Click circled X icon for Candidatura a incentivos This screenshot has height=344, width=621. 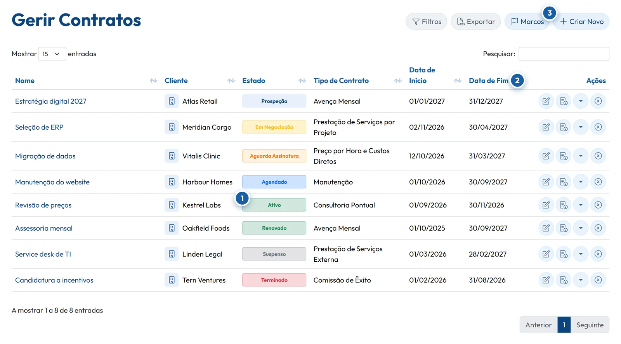(598, 280)
